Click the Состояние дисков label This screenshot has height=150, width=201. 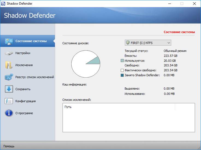pos(75,43)
